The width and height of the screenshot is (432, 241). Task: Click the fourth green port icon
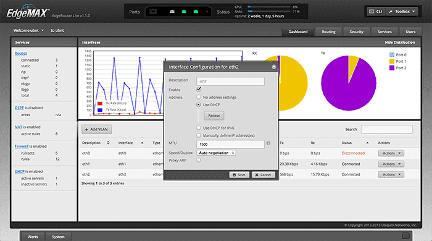pos(196,12)
